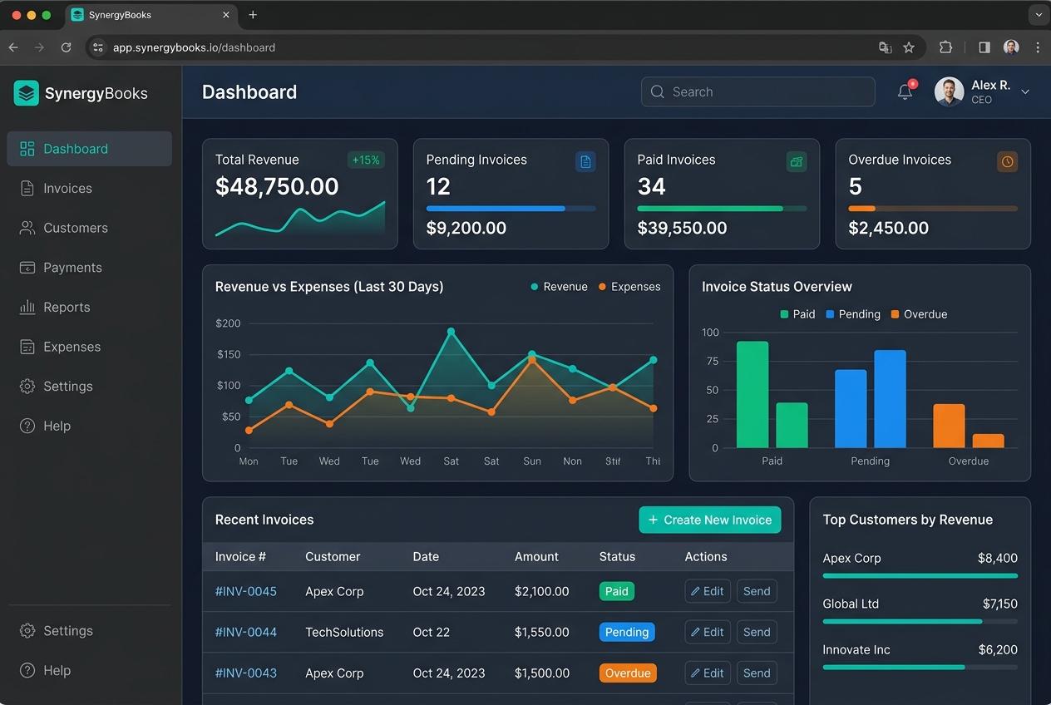Open Settings at the sidebar bottom
Image resolution: width=1051 pixels, height=705 pixels.
pos(89,631)
